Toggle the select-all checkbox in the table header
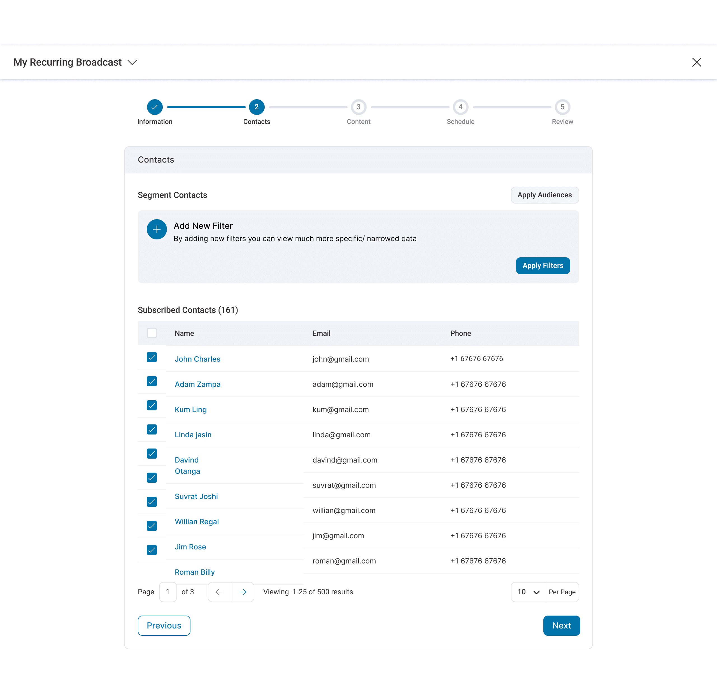This screenshot has width=717, height=698. pos(152,333)
